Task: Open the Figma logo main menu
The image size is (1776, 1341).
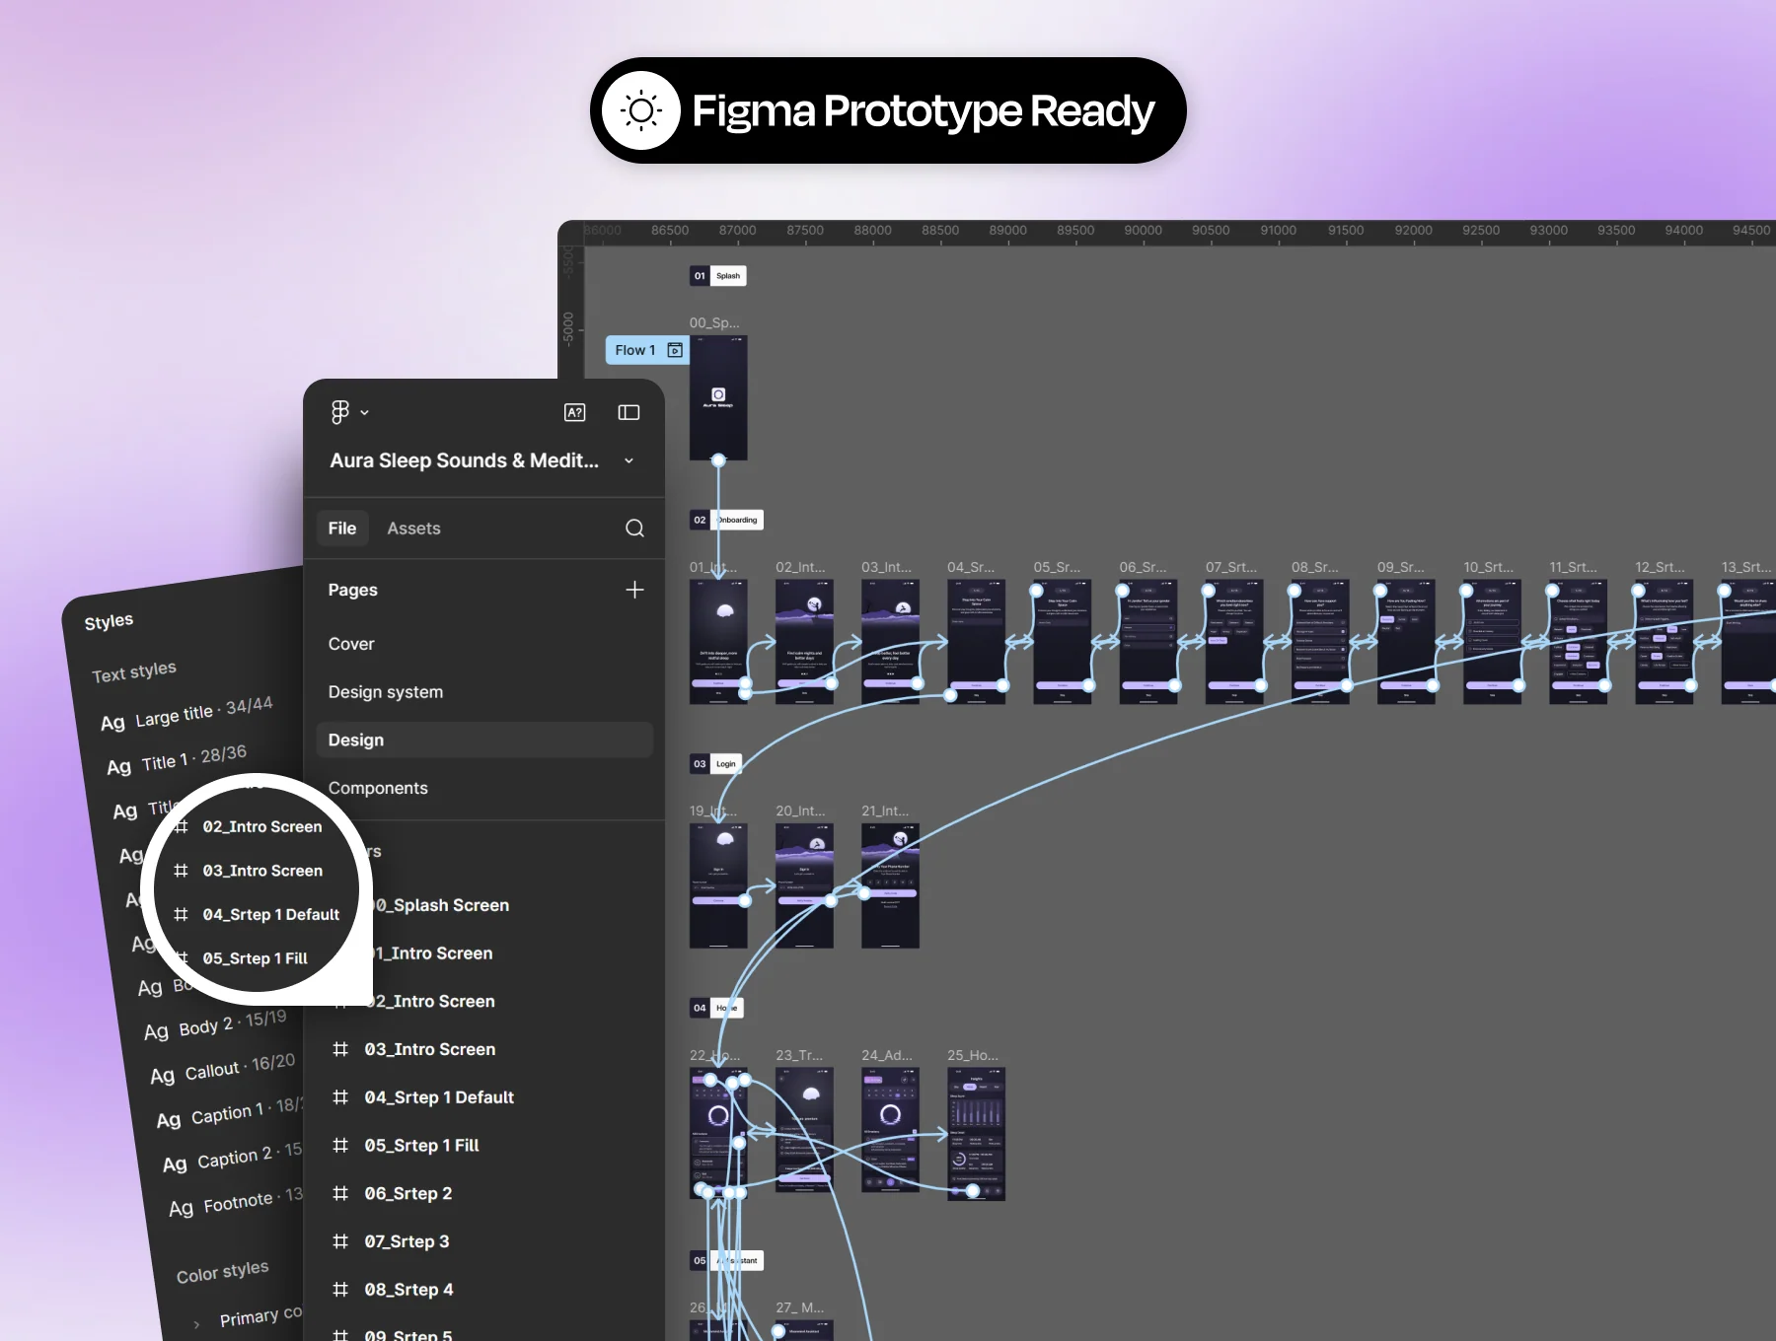Action: (340, 412)
